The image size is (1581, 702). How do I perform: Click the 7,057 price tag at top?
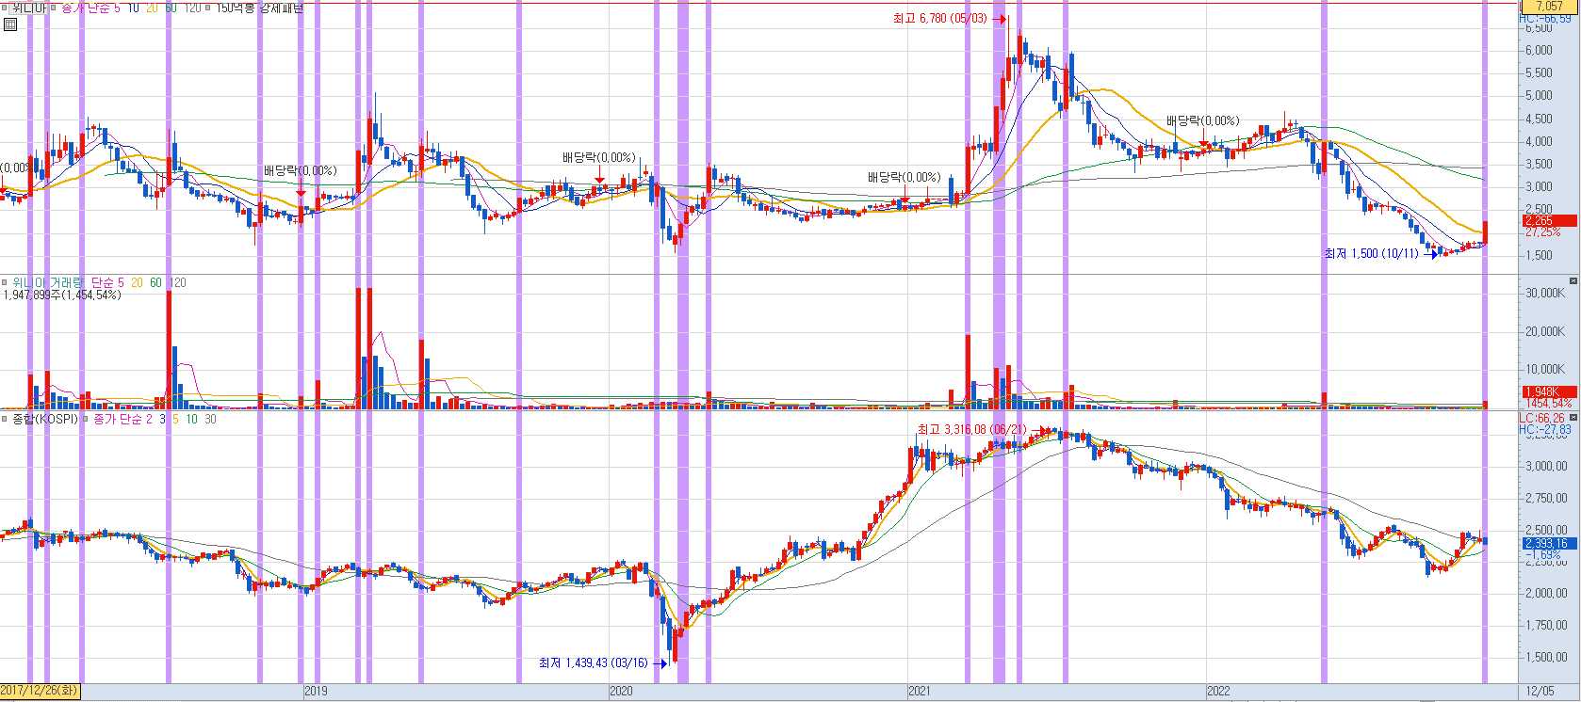coord(1549,6)
